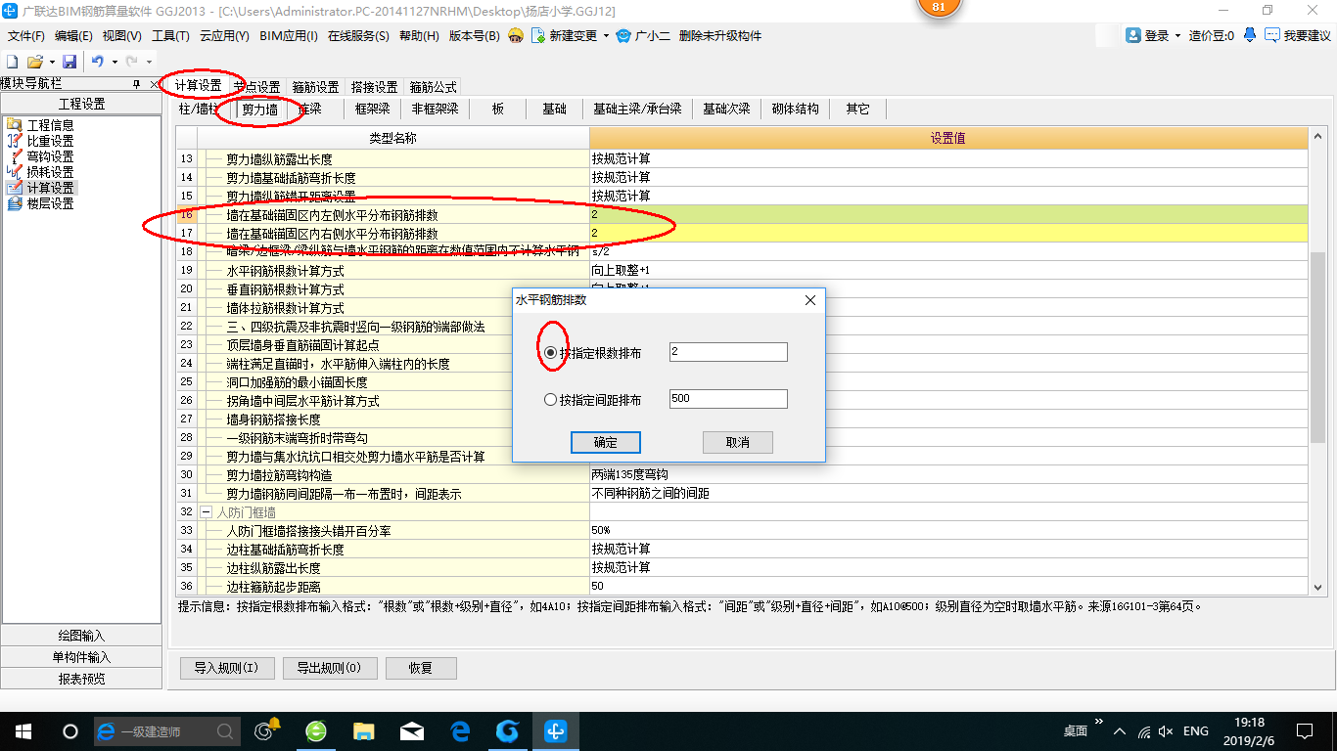Click the notification bell icon in top bar
This screenshot has height=751, width=1337.
[1250, 35]
